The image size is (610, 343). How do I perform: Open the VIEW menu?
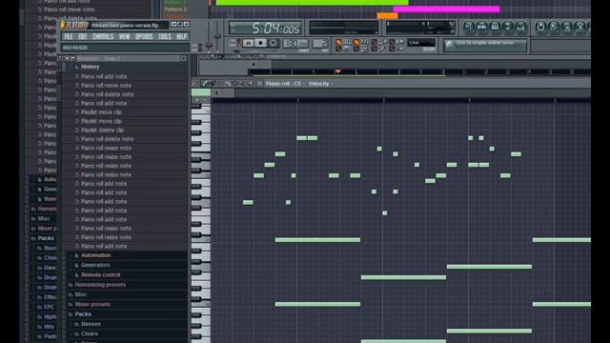[x=124, y=36]
